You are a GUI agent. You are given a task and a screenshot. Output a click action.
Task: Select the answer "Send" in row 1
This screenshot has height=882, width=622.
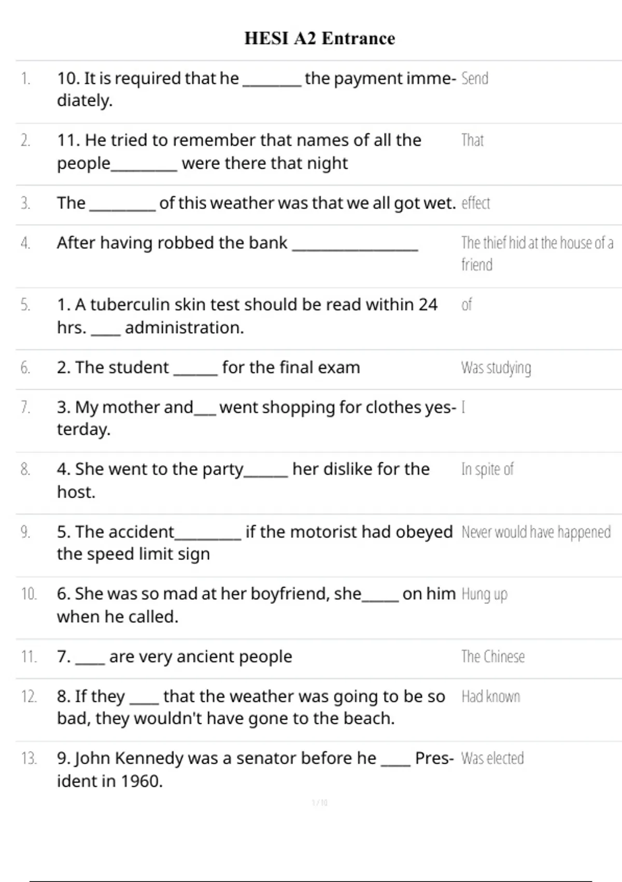(x=475, y=79)
